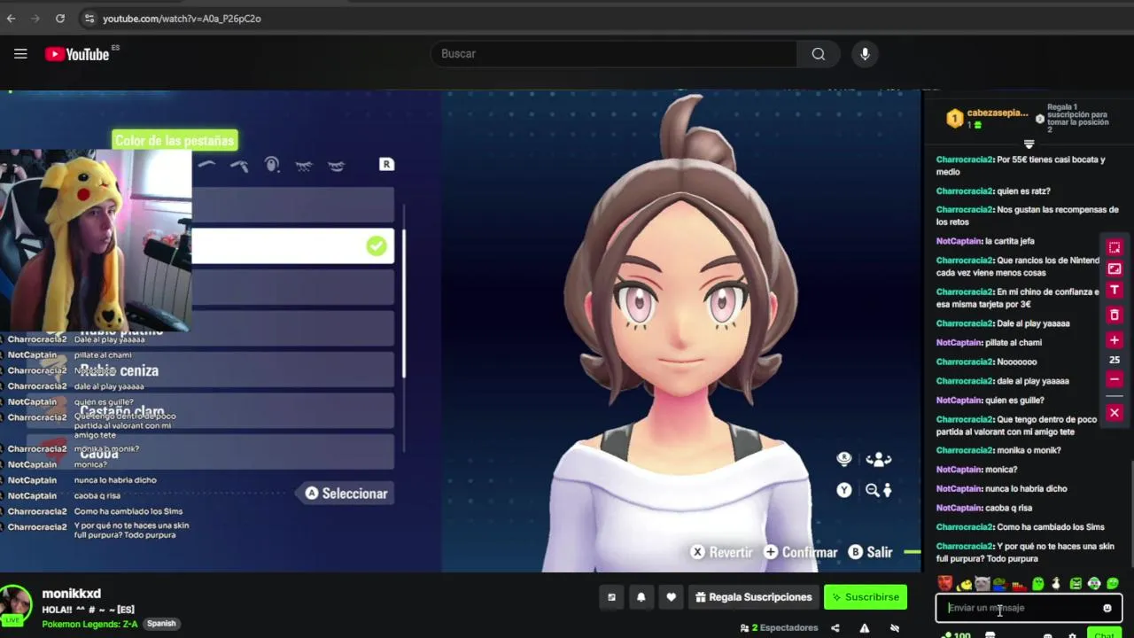1134x638 pixels.
Task: Click the 100 channel points icon
Action: coord(956,634)
